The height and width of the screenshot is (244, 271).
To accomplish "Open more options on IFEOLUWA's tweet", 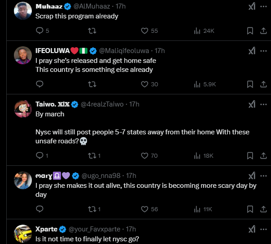I will (x=263, y=51).
